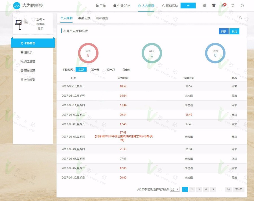
Task: Open the 营销活动 menu
Action: coord(170,6)
